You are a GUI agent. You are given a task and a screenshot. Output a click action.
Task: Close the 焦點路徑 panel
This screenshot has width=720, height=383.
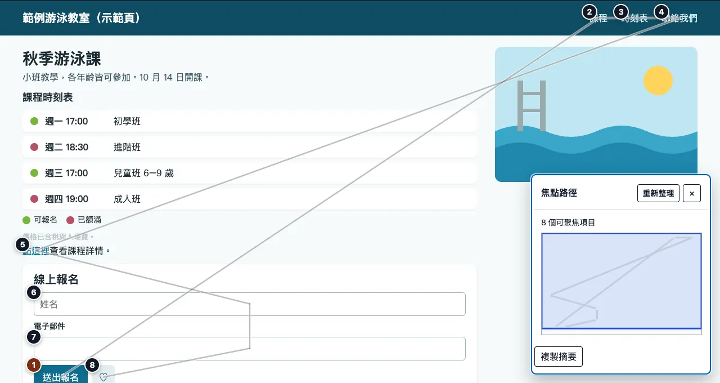692,193
